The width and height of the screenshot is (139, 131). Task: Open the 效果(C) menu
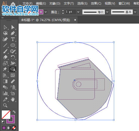[96, 4]
